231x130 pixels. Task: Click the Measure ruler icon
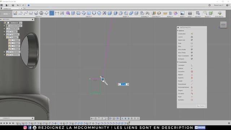[x=165, y=13]
